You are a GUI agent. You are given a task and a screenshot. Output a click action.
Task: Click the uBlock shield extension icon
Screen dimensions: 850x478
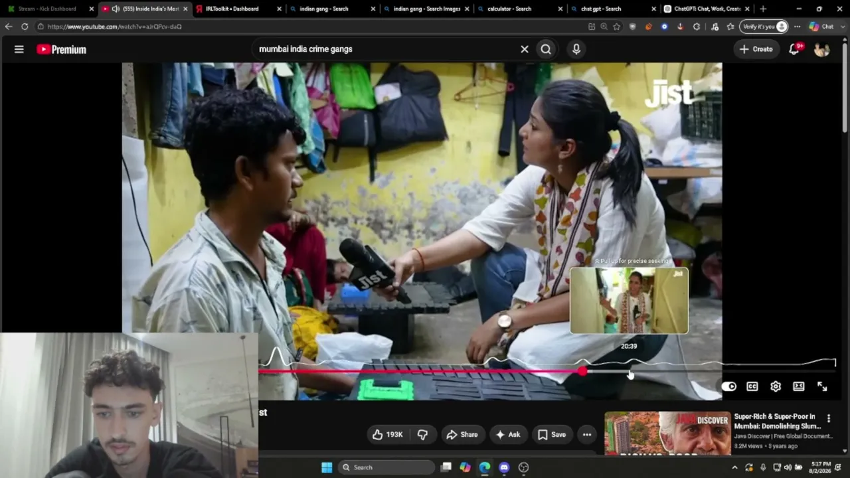pos(632,27)
